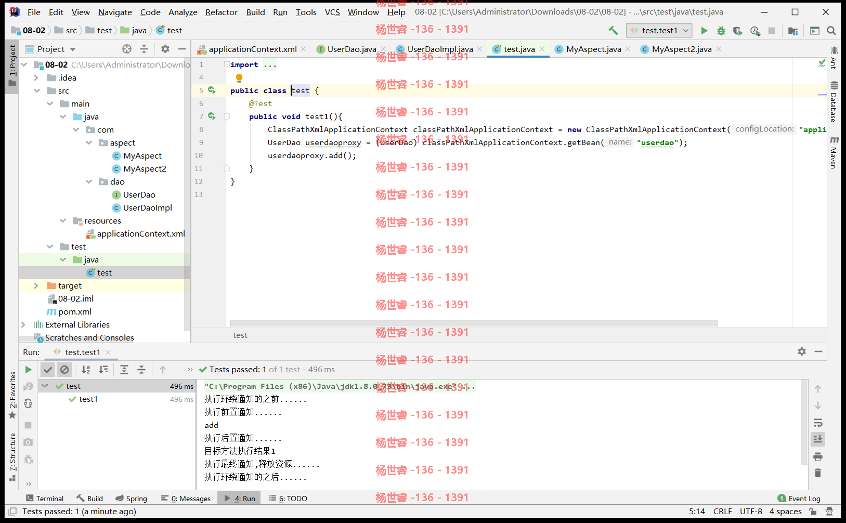Click the locate/scroll-from-source target icon
The height and width of the screenshot is (523, 846).
tap(127, 49)
